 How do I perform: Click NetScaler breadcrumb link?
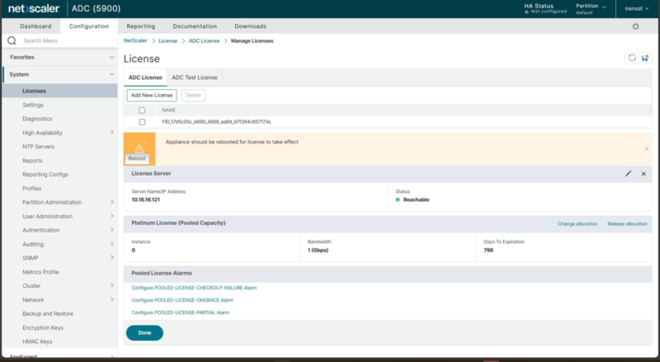click(135, 41)
